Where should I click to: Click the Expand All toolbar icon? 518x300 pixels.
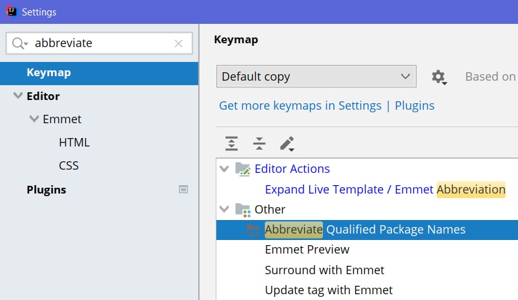[x=231, y=143]
